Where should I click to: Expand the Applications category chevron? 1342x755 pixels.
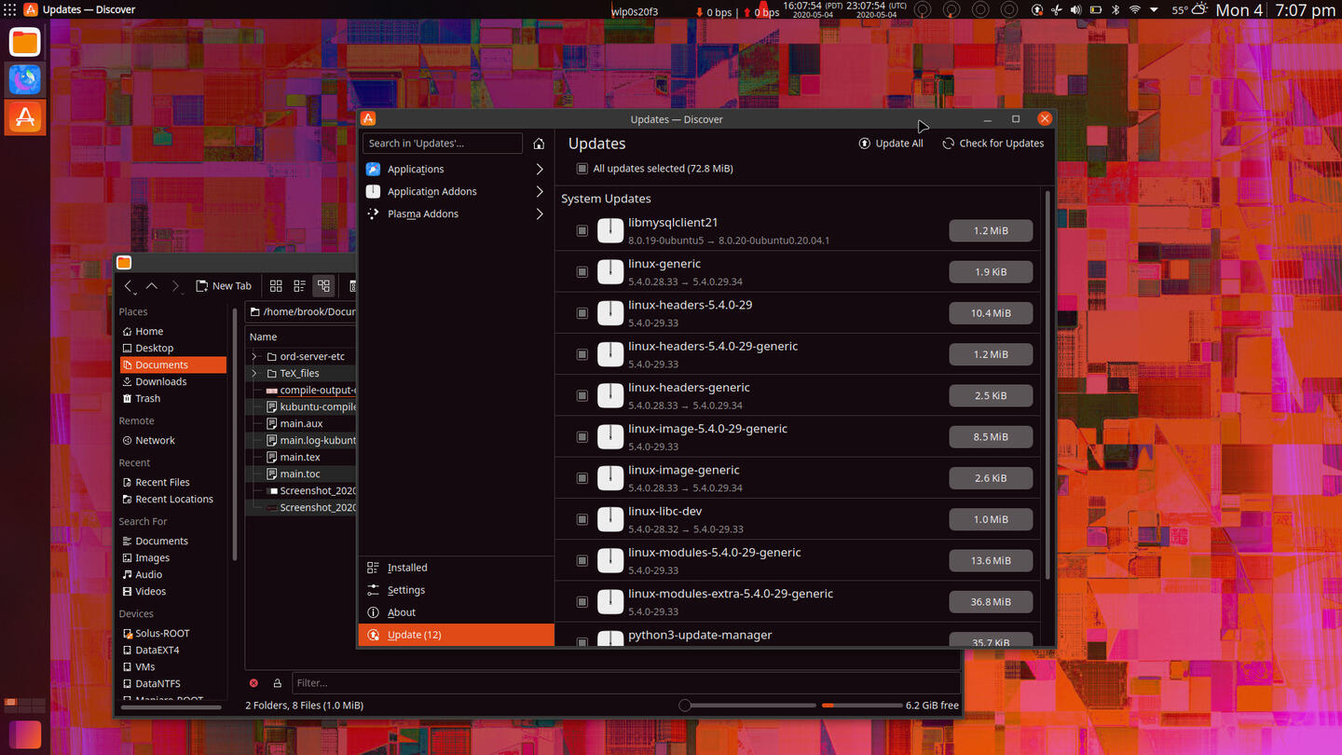[x=540, y=169]
